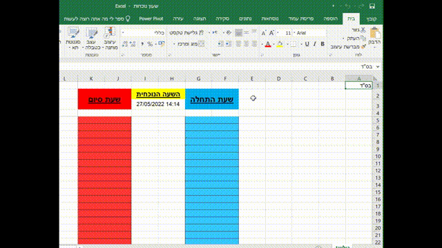Click column D header

pyautogui.click(x=278, y=79)
